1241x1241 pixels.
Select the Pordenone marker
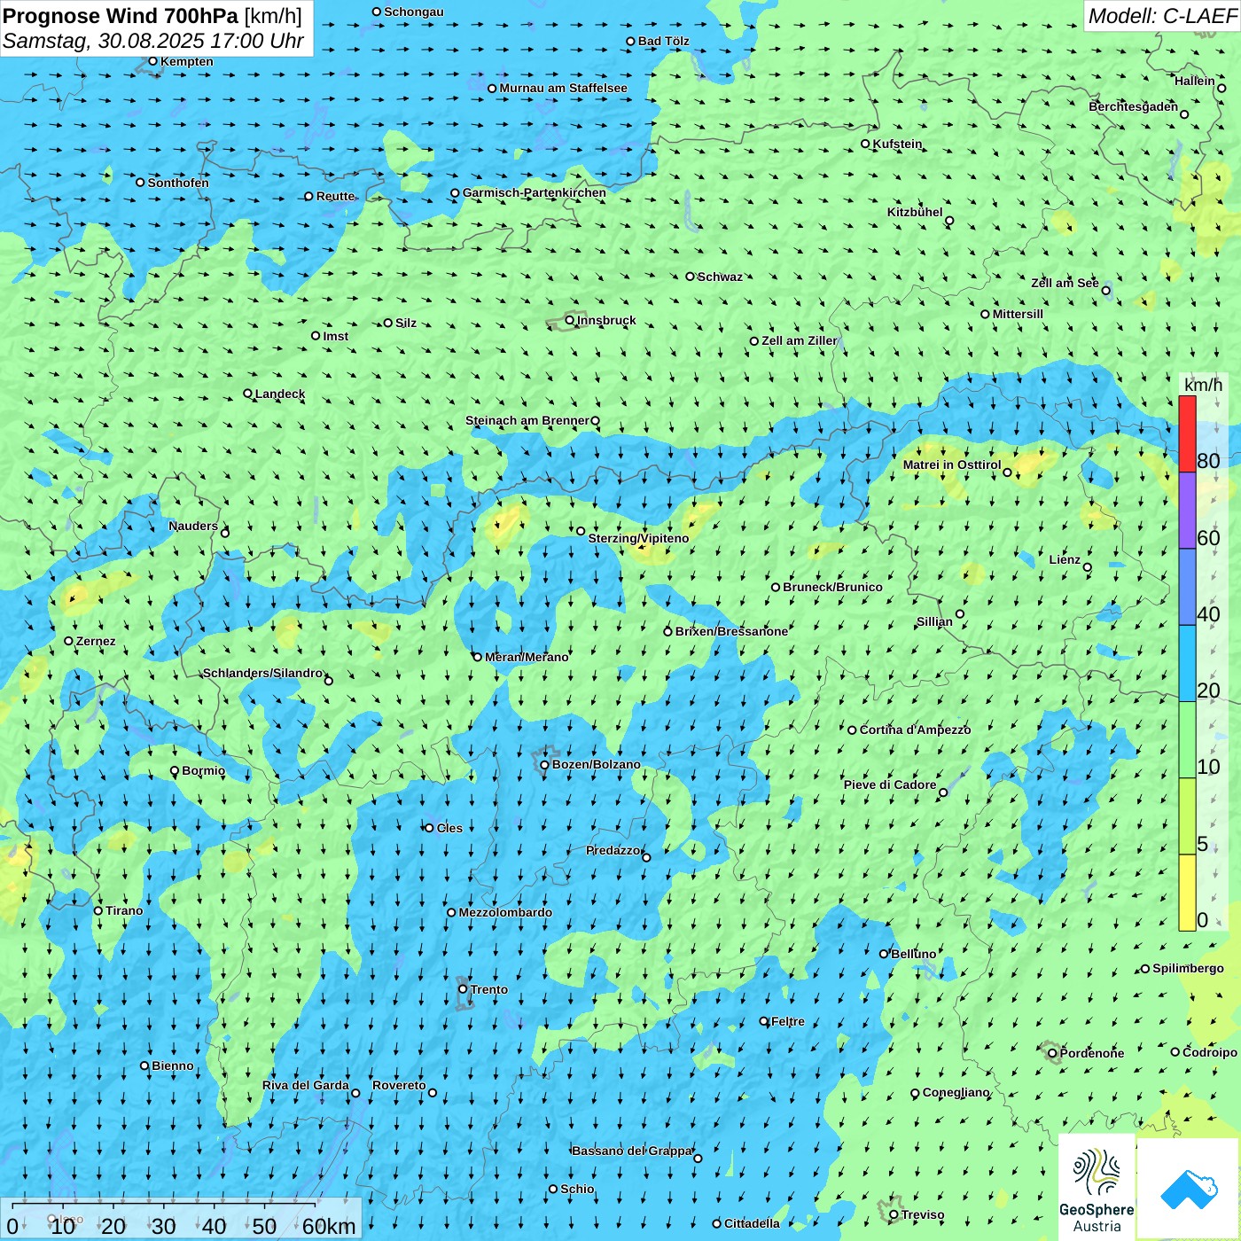(x=1052, y=1053)
